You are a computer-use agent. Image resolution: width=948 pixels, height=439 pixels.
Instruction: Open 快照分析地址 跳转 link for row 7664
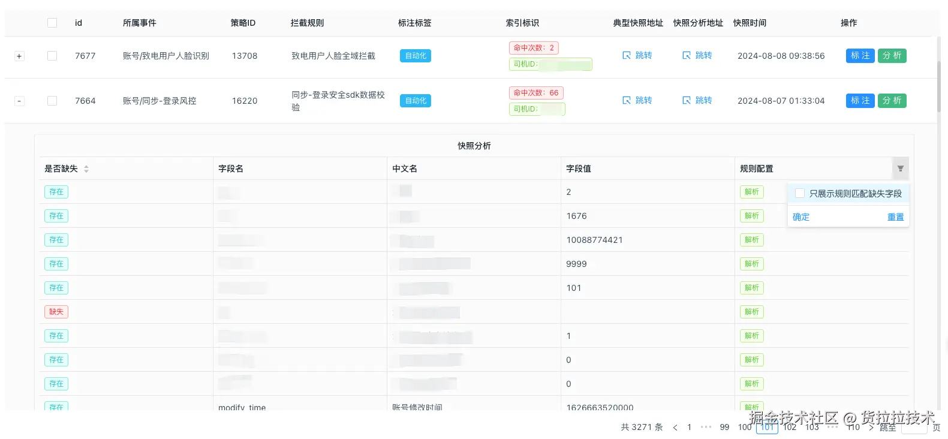coord(697,100)
